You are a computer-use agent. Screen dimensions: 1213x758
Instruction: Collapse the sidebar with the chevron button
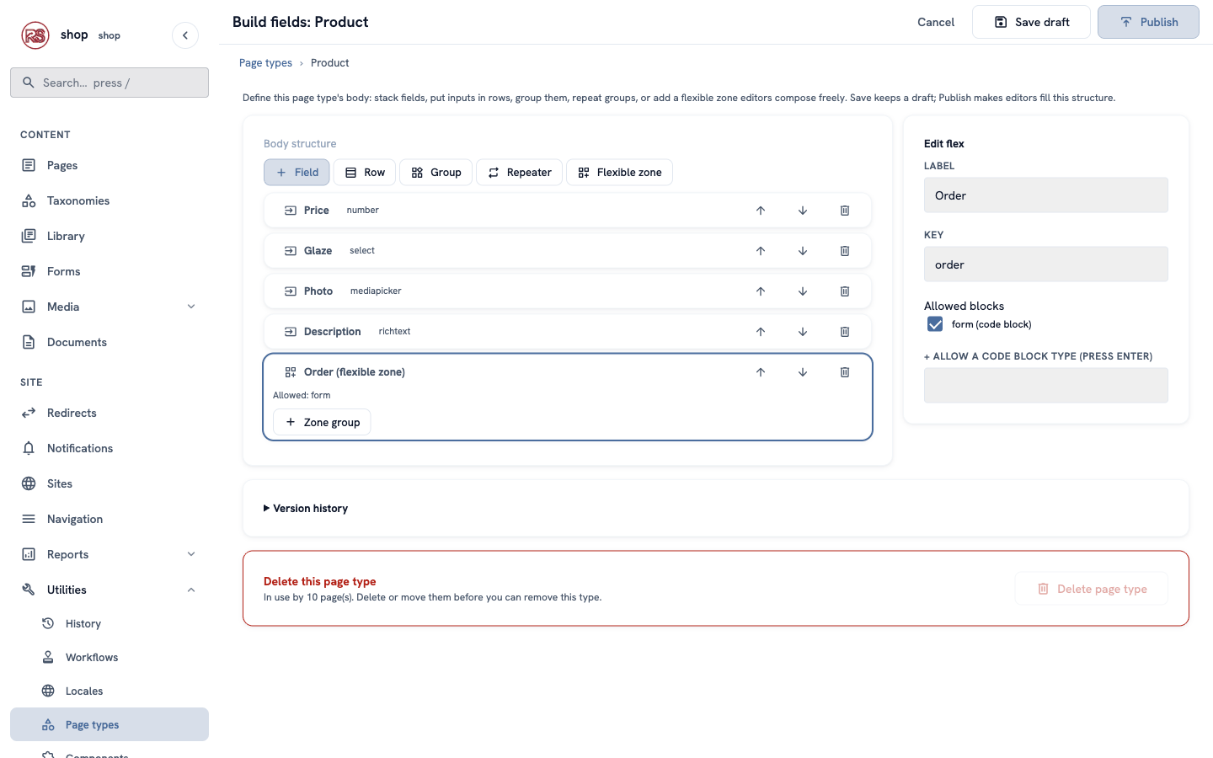coord(185,35)
